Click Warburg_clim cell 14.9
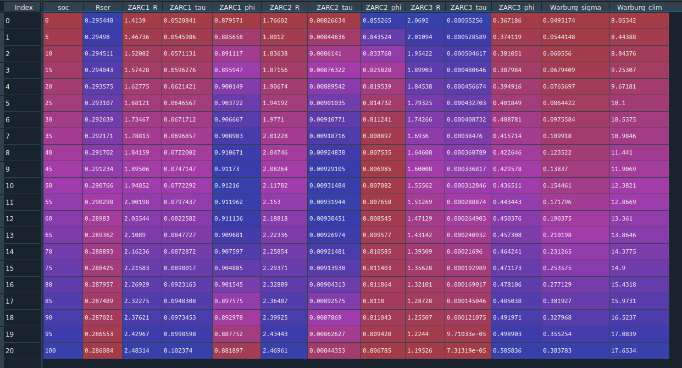 click(x=639, y=268)
